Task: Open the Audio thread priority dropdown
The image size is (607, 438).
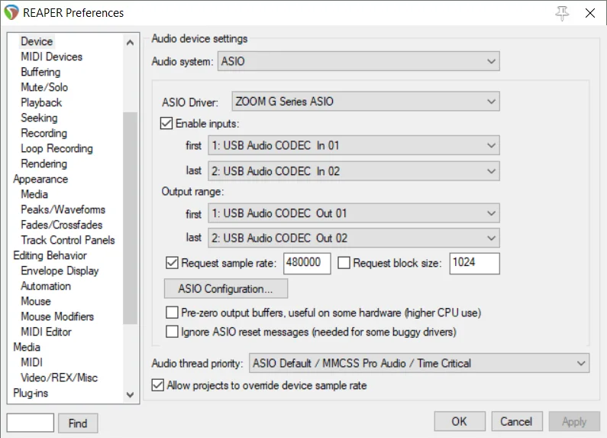Action: point(418,363)
